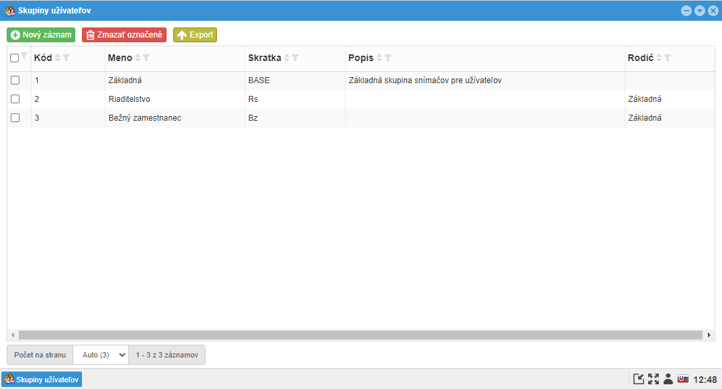The height and width of the screenshot is (389, 722).
Task: Check the Bežný zamestnanec row checkbox
Action: (x=15, y=118)
